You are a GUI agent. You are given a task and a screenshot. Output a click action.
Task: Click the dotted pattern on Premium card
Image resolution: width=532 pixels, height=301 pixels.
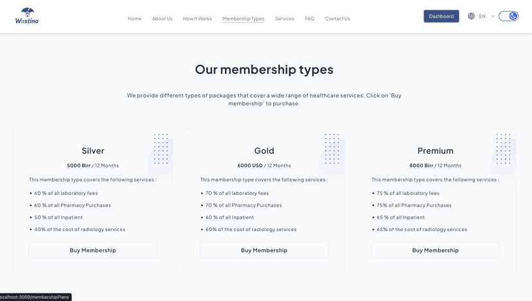click(x=504, y=149)
